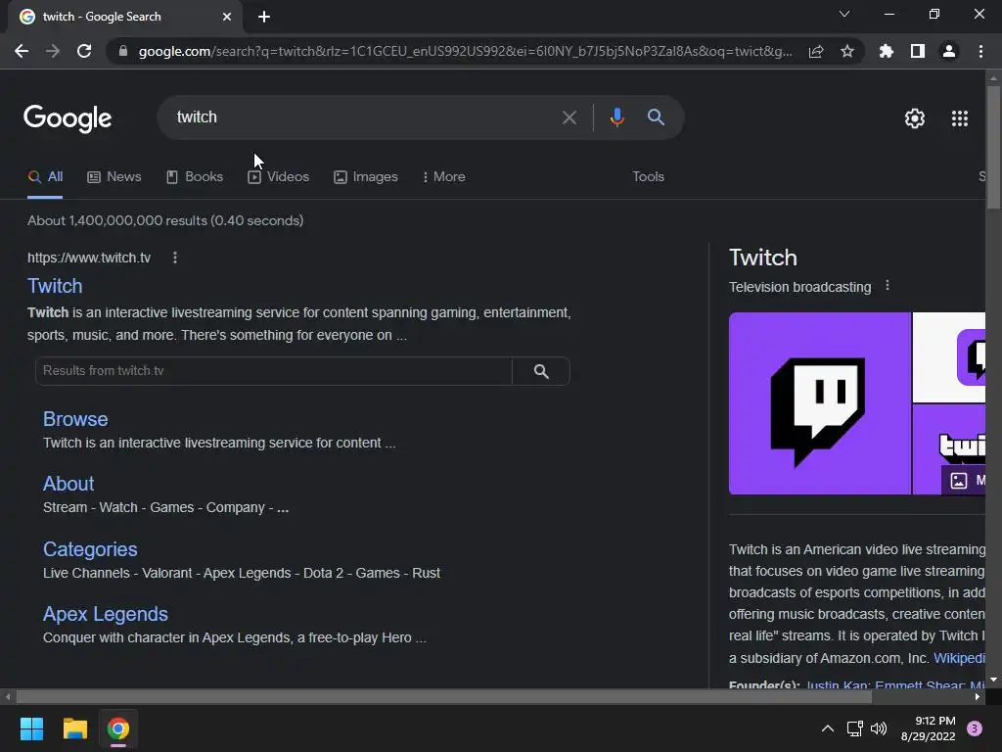Viewport: 1002px width, 752px height.
Task: Open Chrome's three-dot menu
Action: [x=980, y=51]
